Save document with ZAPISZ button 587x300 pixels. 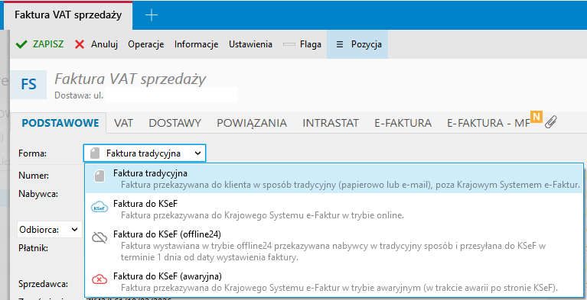click(x=40, y=44)
